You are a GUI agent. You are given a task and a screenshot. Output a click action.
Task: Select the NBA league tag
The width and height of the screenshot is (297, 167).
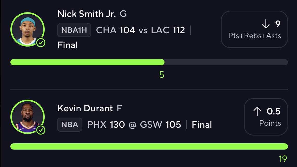pyautogui.click(x=70, y=125)
